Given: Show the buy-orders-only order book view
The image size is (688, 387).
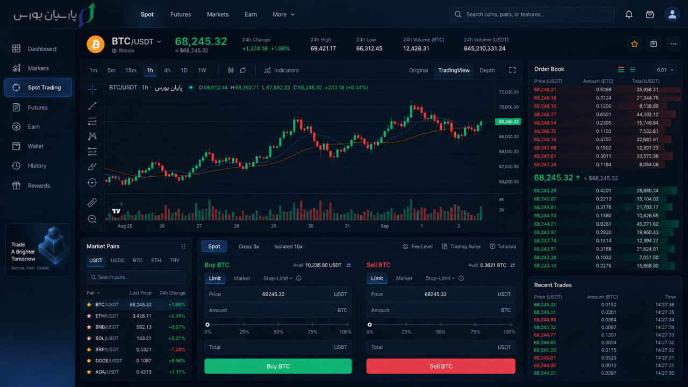Looking at the screenshot, I should pos(633,70).
